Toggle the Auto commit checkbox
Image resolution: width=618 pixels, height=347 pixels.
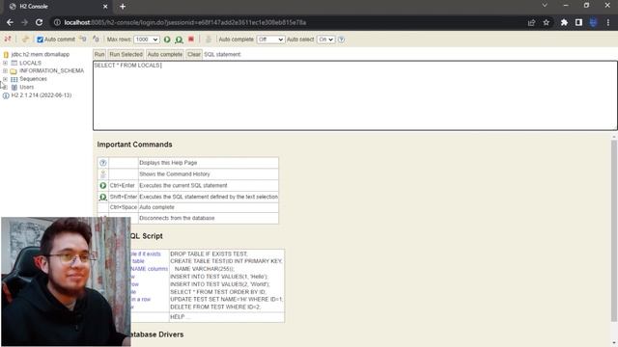coord(40,40)
